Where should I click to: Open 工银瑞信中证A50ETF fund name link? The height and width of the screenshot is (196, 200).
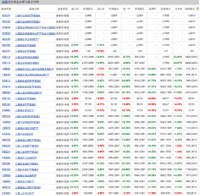(27, 39)
